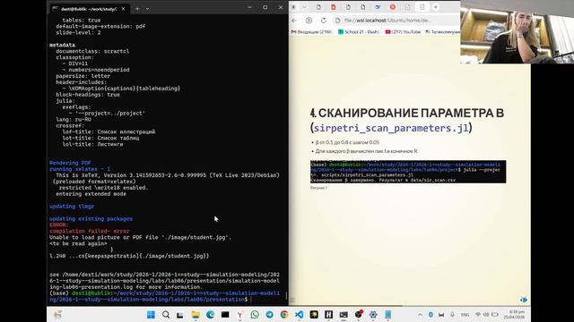Switch to the red icon browser tab
574x322 pixels.
(334, 7)
